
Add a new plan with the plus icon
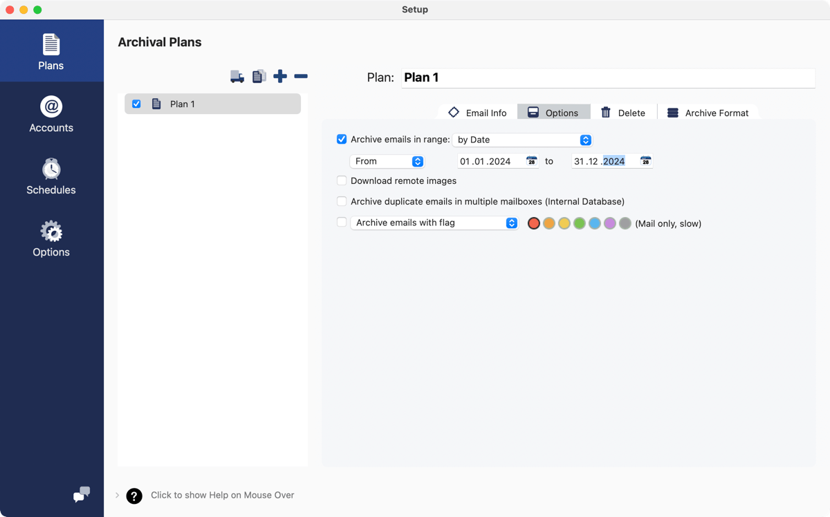point(280,76)
